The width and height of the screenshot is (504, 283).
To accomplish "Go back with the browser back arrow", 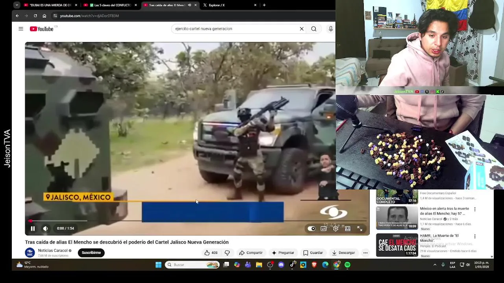I will pos(17,16).
